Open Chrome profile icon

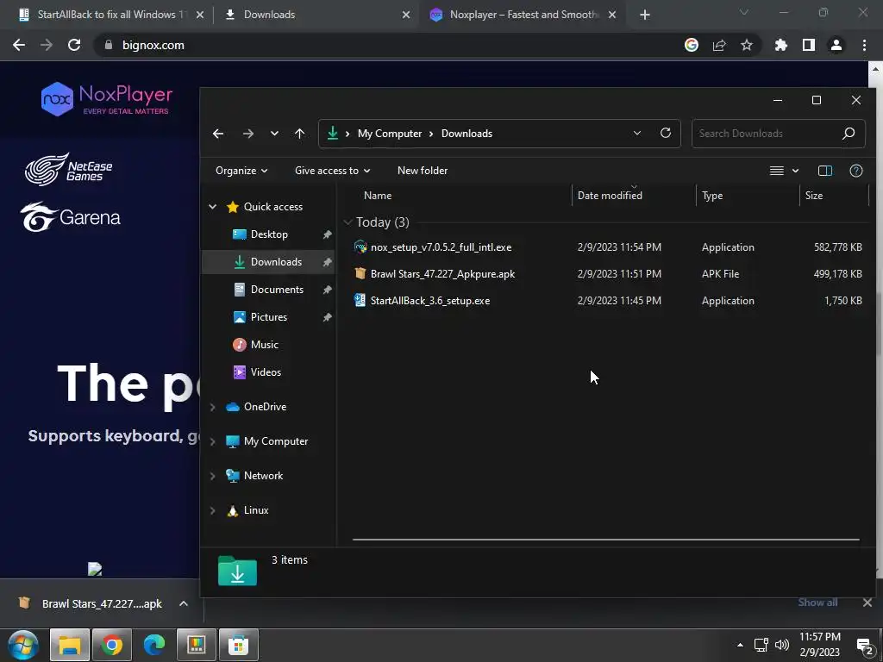pyautogui.click(x=836, y=45)
